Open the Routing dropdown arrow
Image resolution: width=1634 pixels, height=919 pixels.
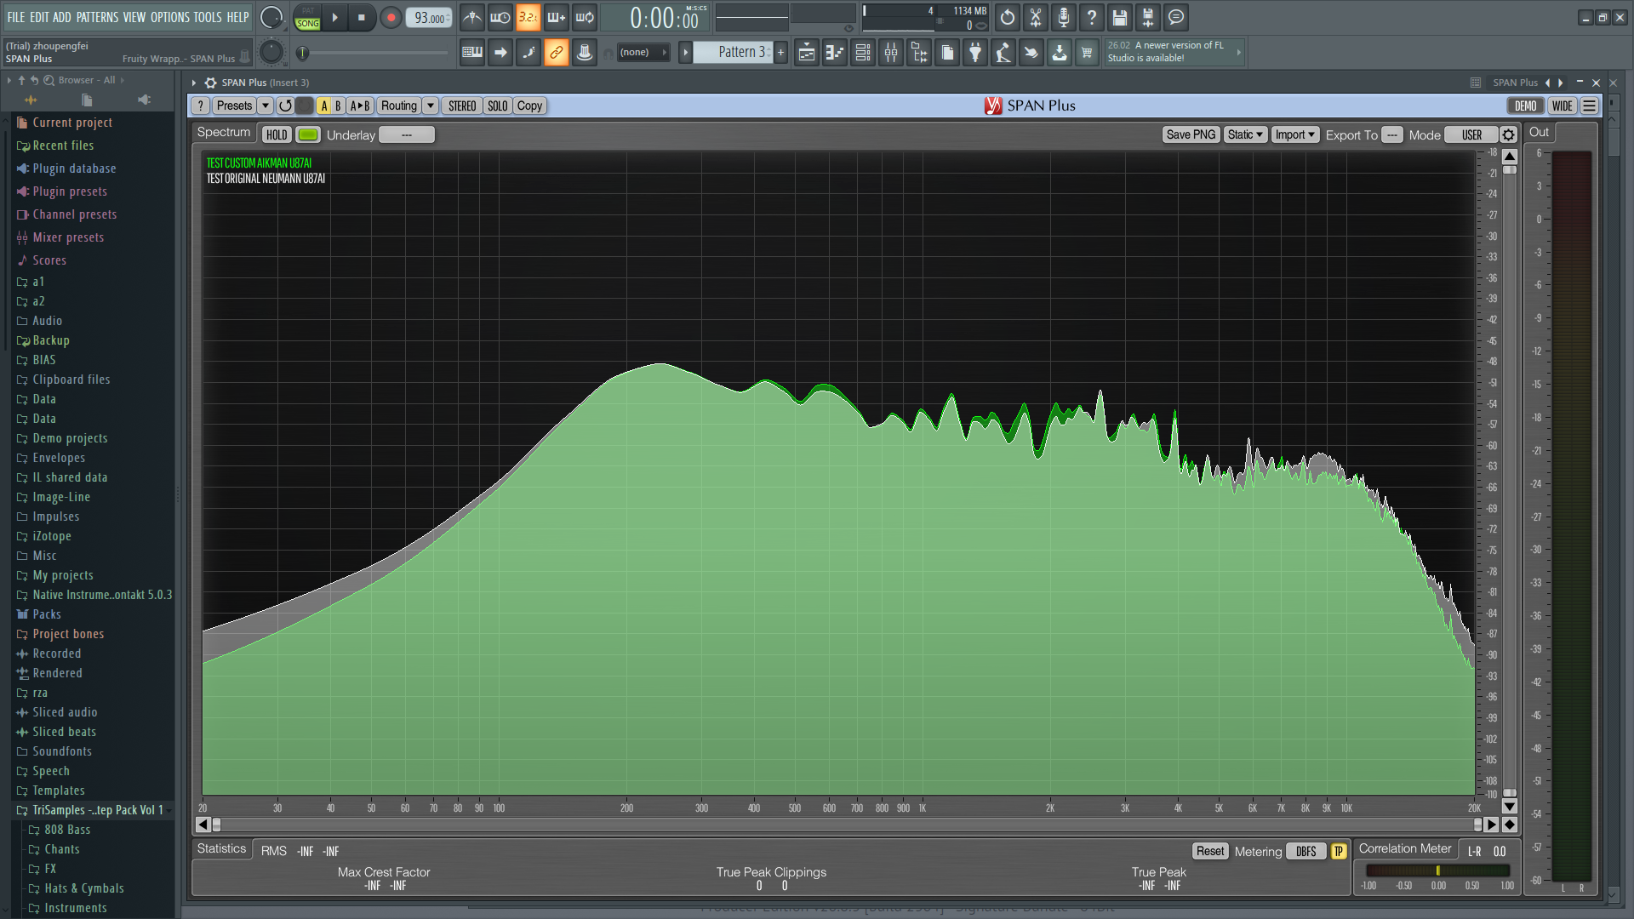click(431, 106)
